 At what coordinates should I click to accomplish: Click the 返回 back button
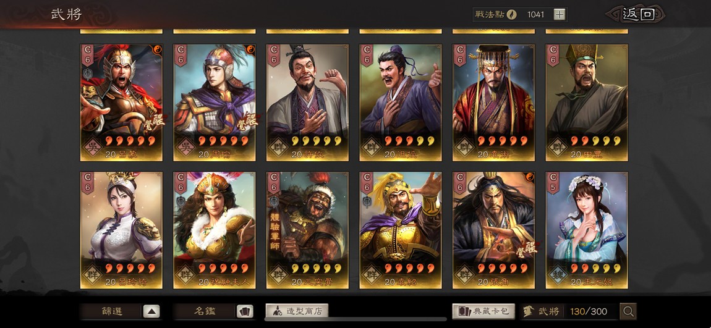[637, 14]
